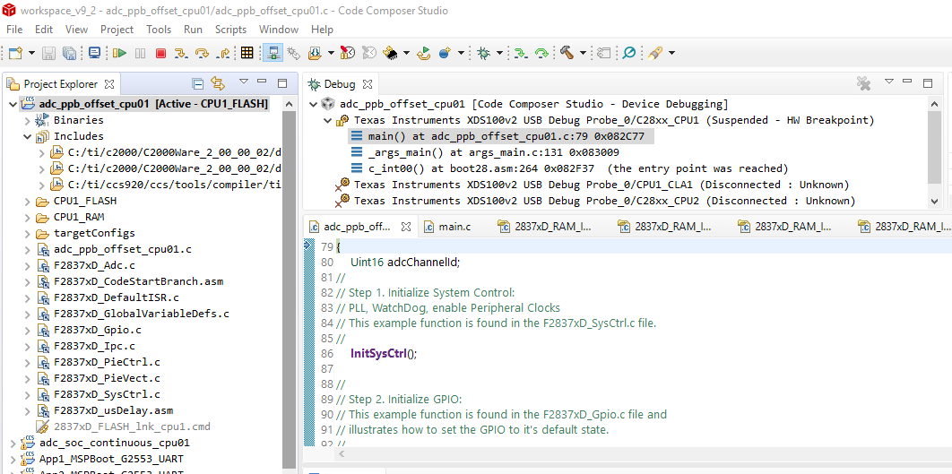The image size is (952, 474).
Task: Open the chip icon dropdown arrow
Action: [406, 54]
